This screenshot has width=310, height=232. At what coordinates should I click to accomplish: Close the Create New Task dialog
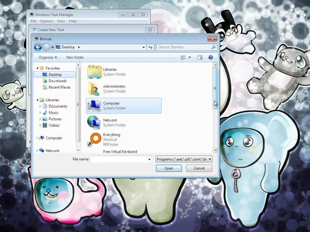point(150,30)
